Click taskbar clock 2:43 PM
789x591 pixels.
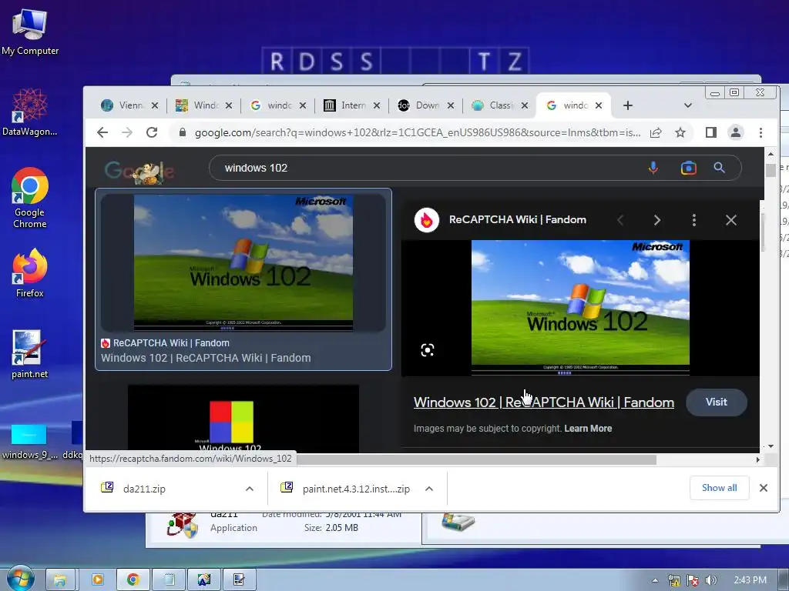point(750,580)
